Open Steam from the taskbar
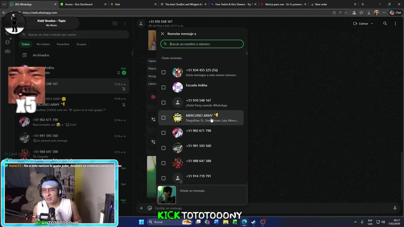This screenshot has width=404, height=227. coord(253,222)
